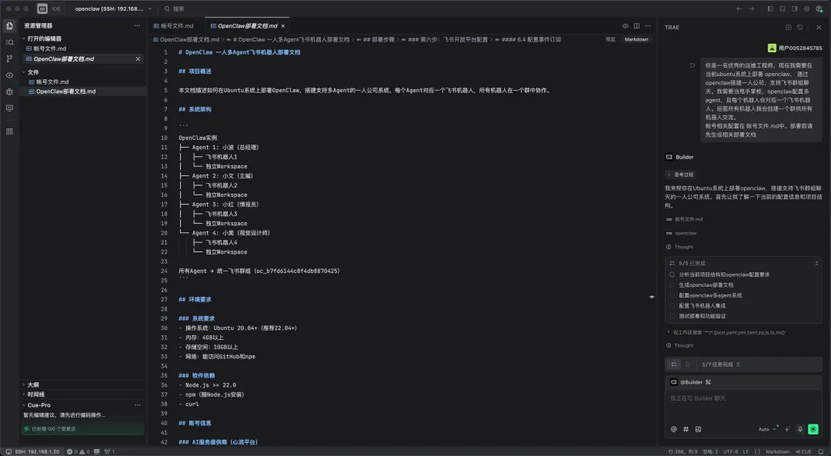Click the navigate forward arrow in title bar
Image resolution: width=831 pixels, height=456 pixels.
click(751, 8)
